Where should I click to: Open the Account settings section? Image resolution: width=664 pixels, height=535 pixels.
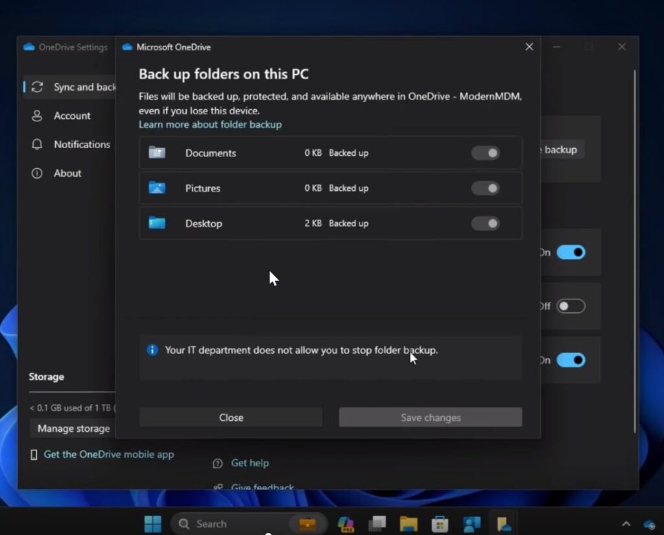71,116
